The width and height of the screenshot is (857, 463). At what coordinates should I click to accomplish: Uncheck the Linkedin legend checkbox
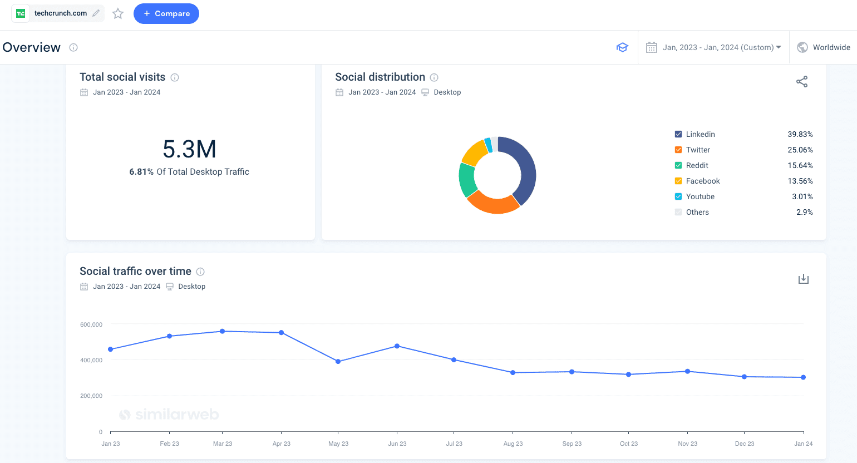pos(678,134)
